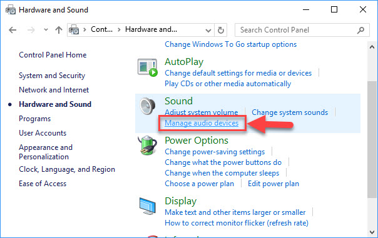This screenshot has width=378, height=238.
Task: Click Change system sounds link
Action: (290, 112)
